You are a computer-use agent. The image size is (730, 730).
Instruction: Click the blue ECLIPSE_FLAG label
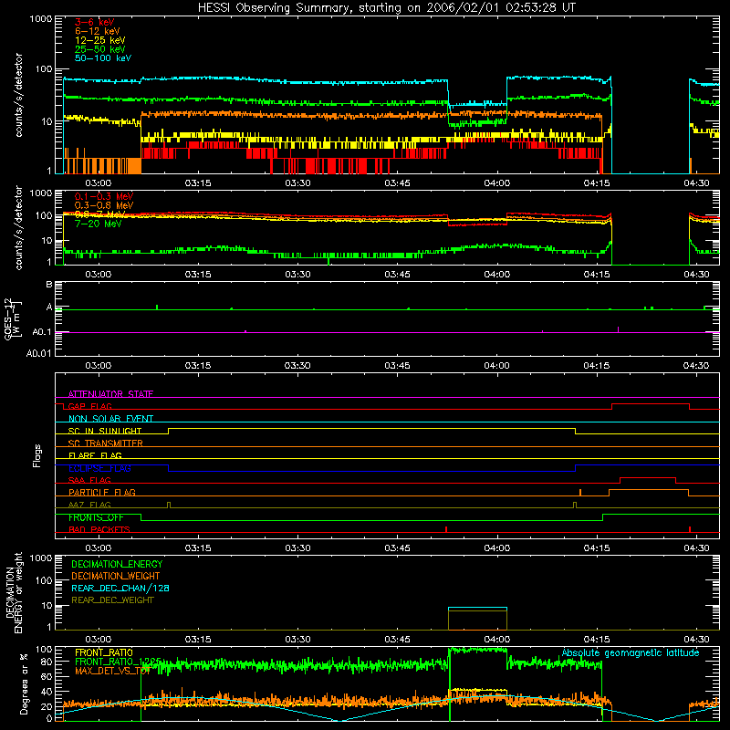99,468
